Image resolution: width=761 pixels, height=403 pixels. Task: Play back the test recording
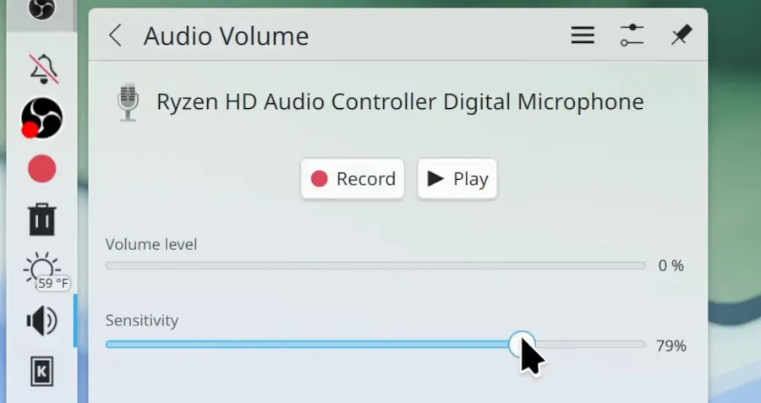tap(457, 178)
